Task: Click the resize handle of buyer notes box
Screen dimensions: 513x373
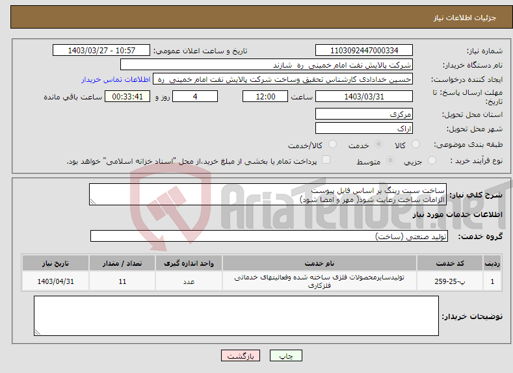Action: point(38,332)
